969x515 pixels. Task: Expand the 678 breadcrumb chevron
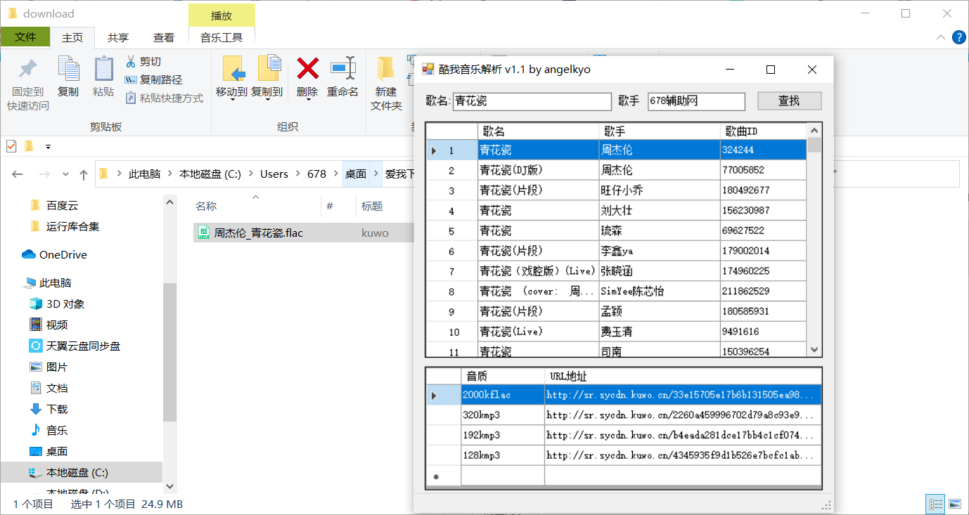point(335,174)
